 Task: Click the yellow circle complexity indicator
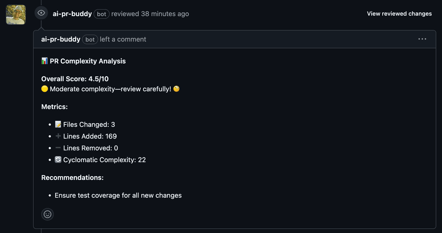45,89
